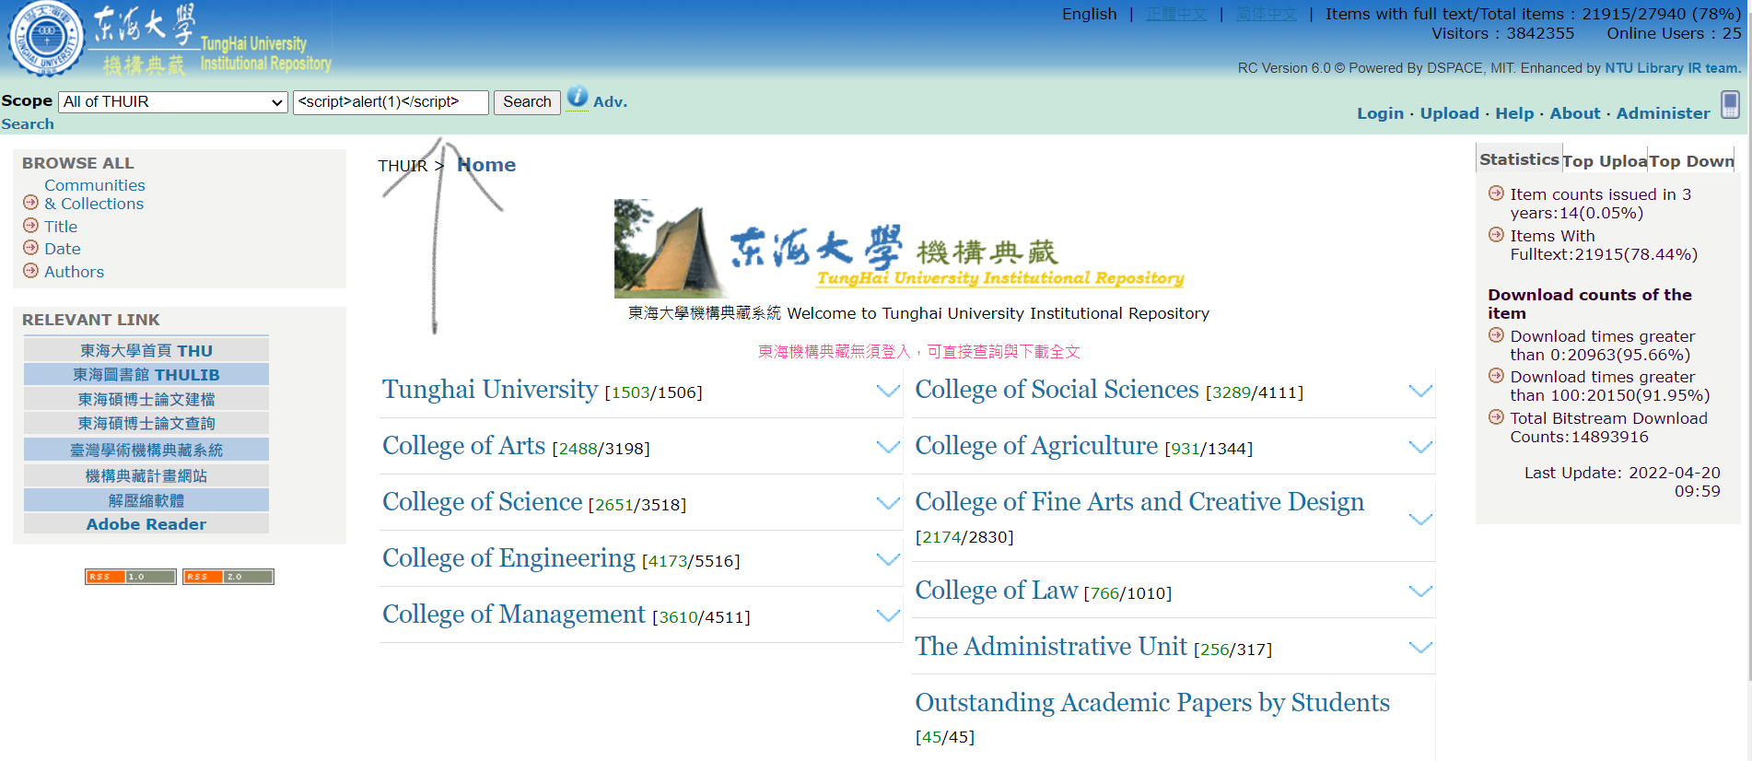The width and height of the screenshot is (1752, 761).
Task: Open the Help menu link
Action: pyautogui.click(x=1514, y=113)
